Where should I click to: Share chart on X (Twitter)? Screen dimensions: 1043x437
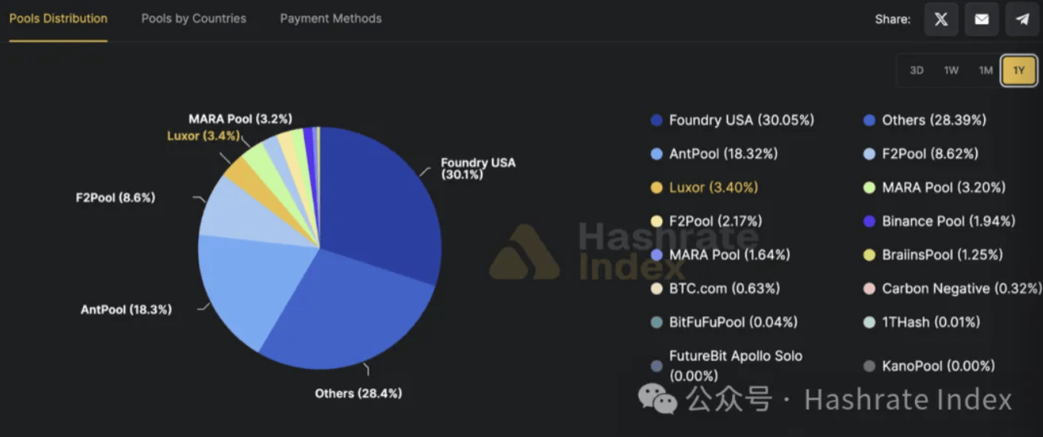[941, 19]
